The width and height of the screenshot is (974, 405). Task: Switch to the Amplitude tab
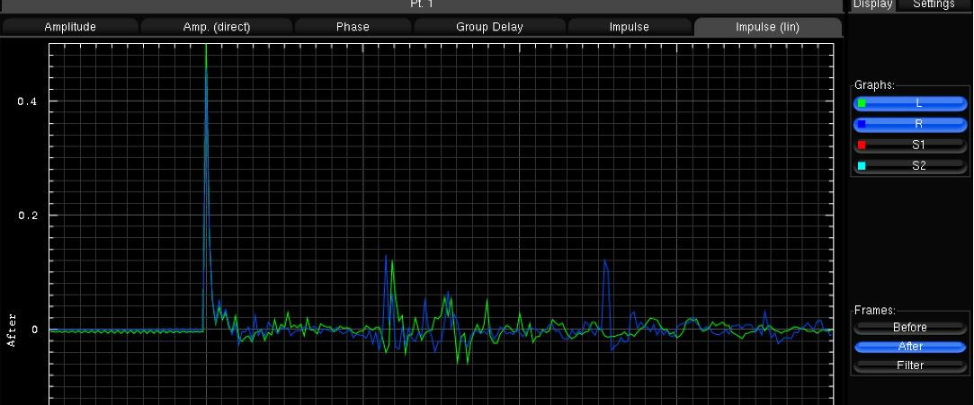70,27
